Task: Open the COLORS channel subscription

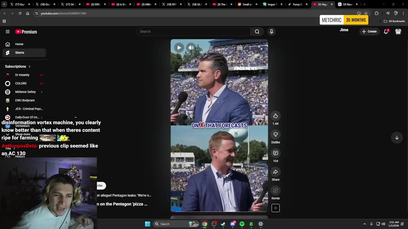Action: click(25, 83)
